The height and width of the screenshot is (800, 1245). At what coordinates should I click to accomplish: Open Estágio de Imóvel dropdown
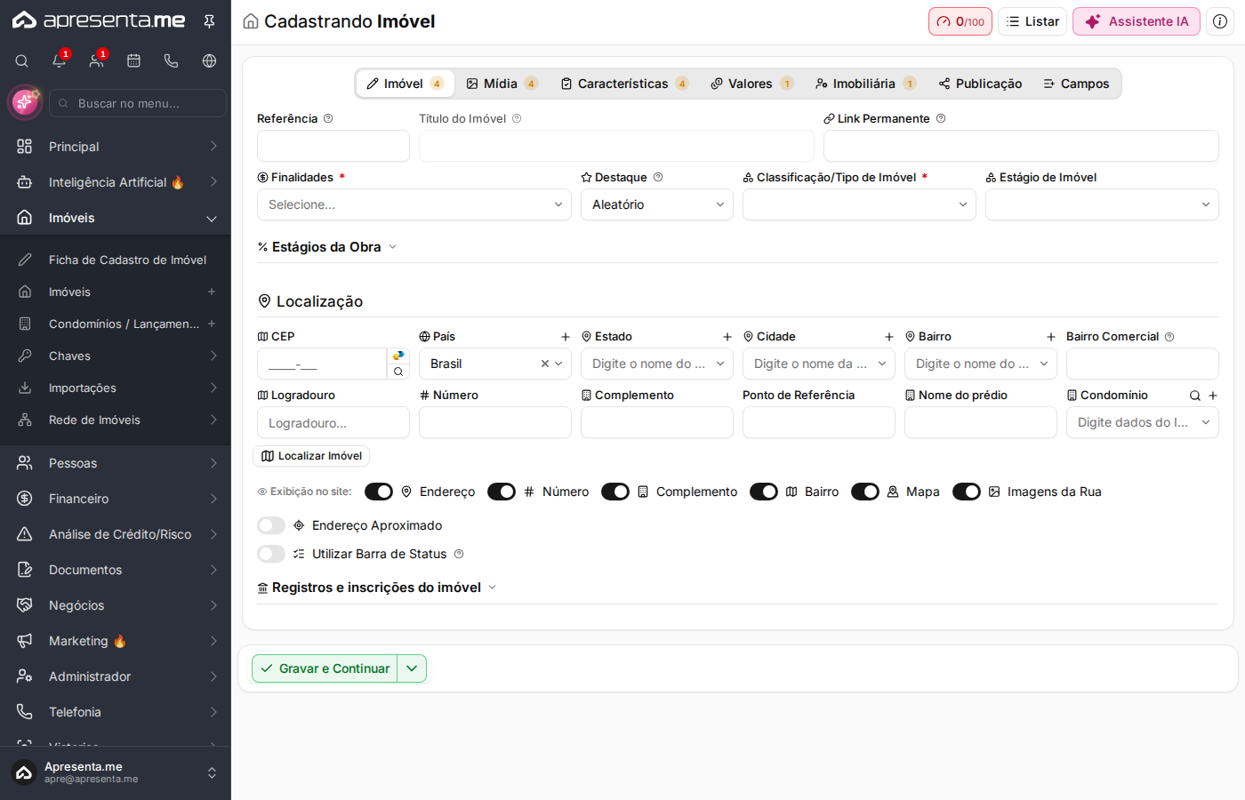[x=1102, y=204]
